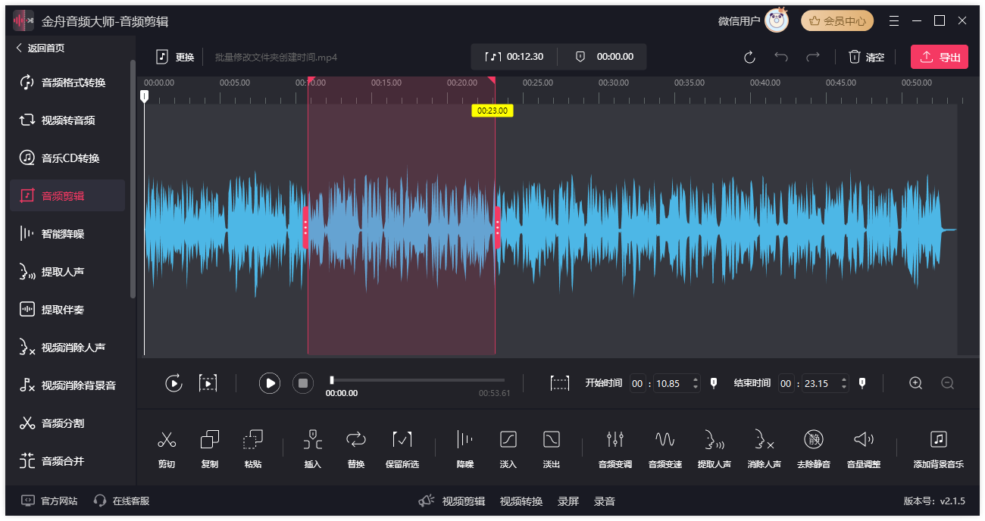The height and width of the screenshot is (521, 985).
Task: Open the hamburger main menu
Action: (x=894, y=20)
